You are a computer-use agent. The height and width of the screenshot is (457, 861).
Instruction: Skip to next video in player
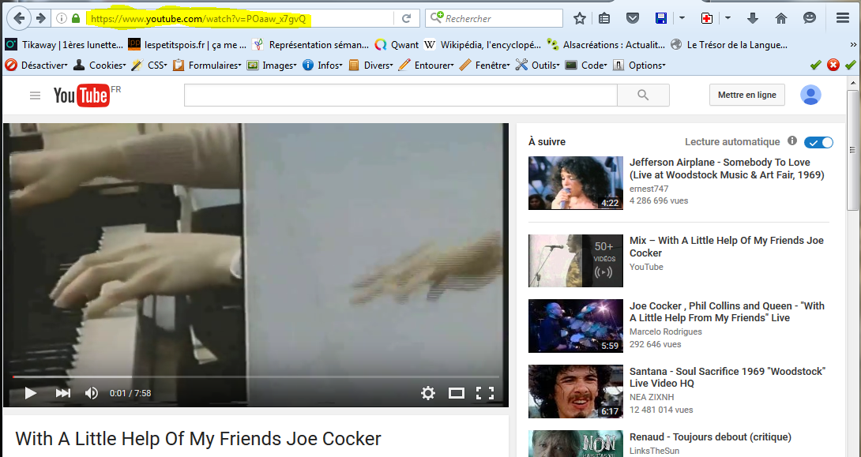click(63, 392)
